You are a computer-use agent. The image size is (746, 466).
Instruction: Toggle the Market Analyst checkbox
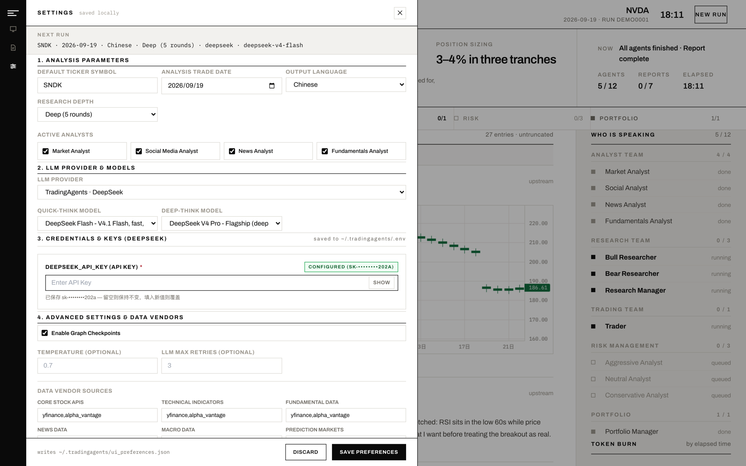[45, 151]
